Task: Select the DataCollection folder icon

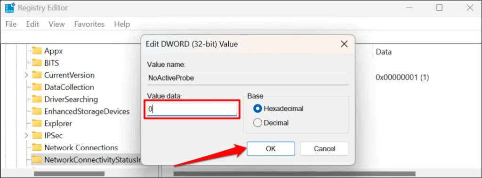Action: tap(37, 87)
